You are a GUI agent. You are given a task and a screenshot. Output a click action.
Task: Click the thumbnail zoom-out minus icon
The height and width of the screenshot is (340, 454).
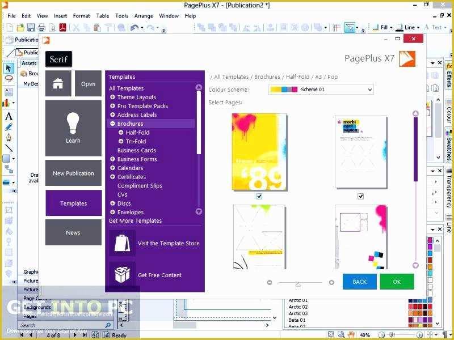(270, 282)
